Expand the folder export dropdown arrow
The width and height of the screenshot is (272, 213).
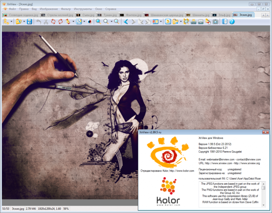point(181,22)
